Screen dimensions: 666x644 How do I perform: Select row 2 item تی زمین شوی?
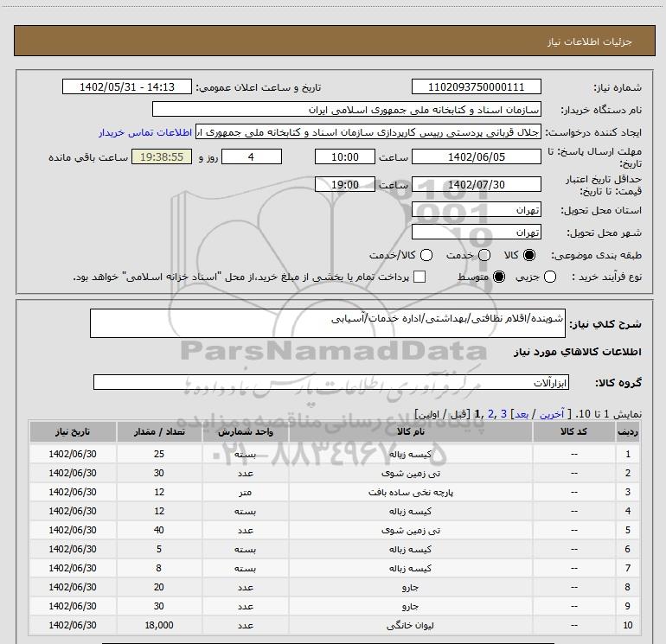410,473
